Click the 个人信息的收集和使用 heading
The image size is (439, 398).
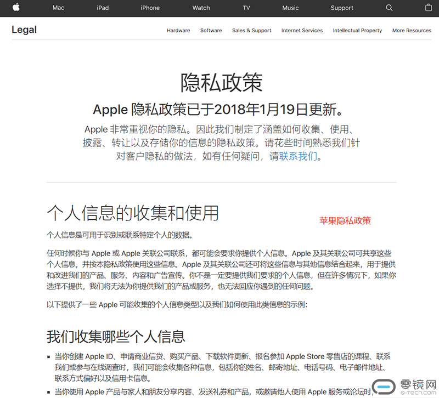[x=133, y=213]
